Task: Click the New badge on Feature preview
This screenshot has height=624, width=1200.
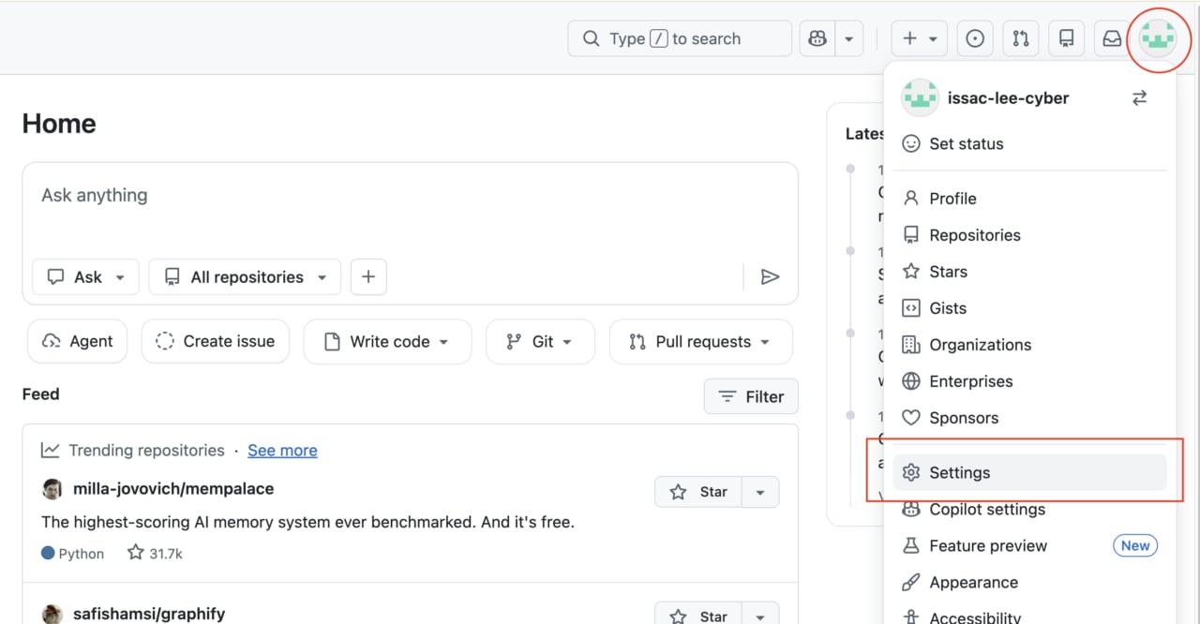Action: point(1135,545)
